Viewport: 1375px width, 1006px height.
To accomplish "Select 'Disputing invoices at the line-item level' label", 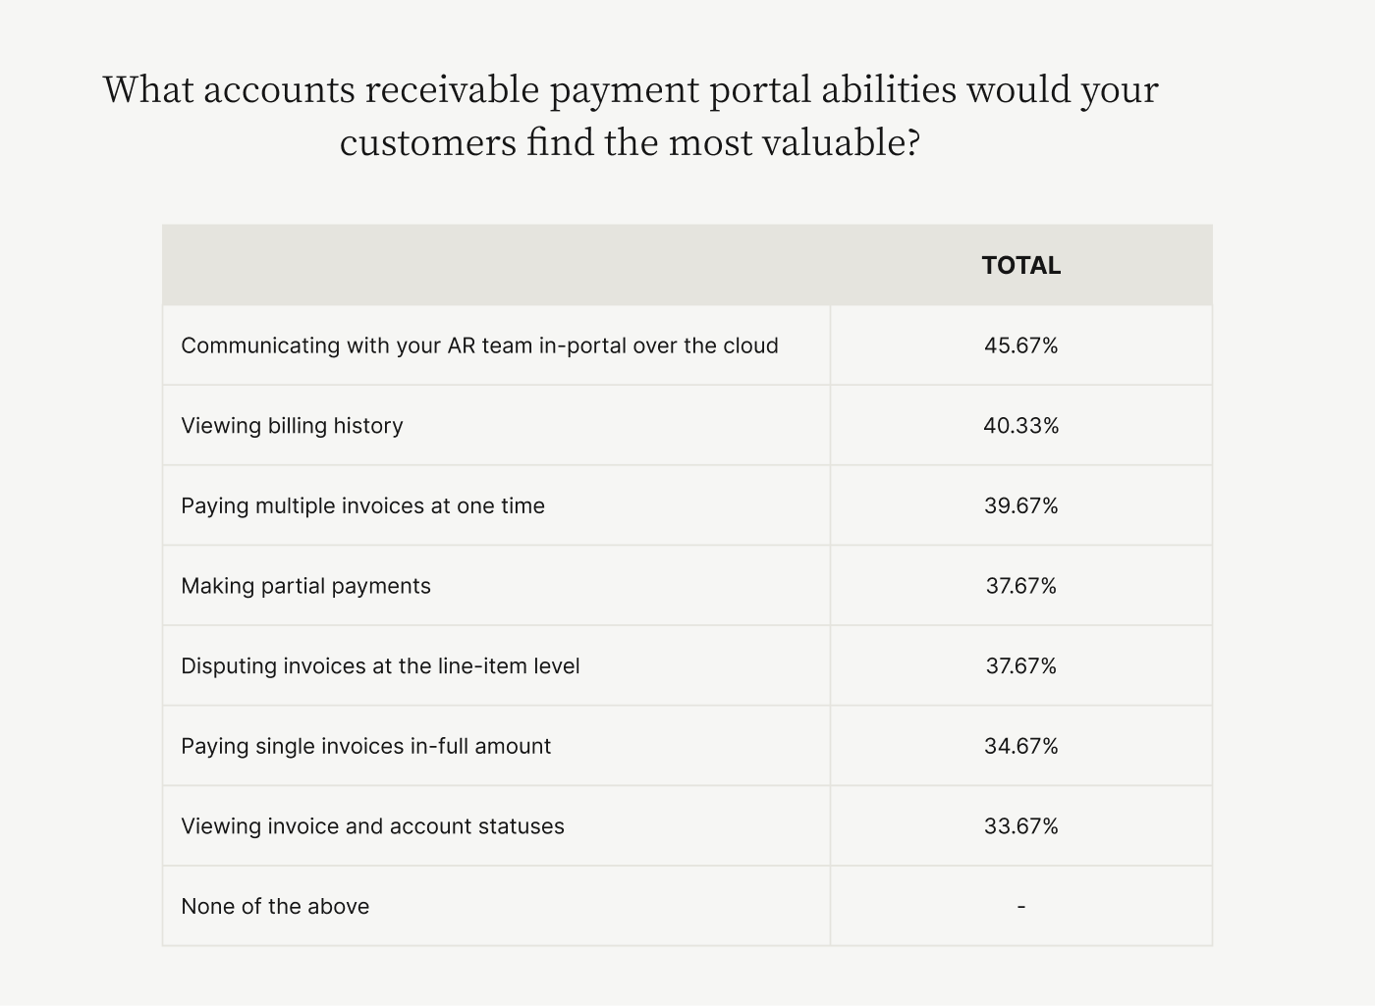I will (380, 665).
